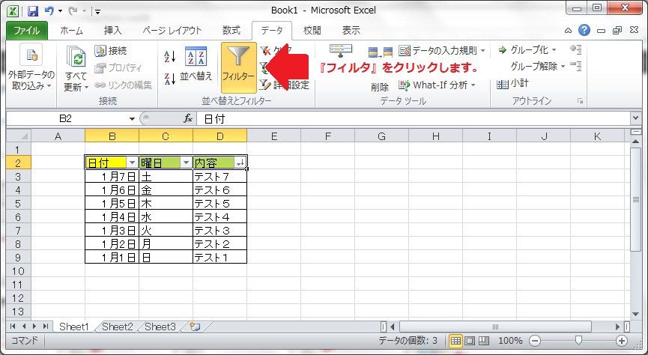Click the Name Box showing B2
The width and height of the screenshot is (648, 355).
[x=66, y=119]
